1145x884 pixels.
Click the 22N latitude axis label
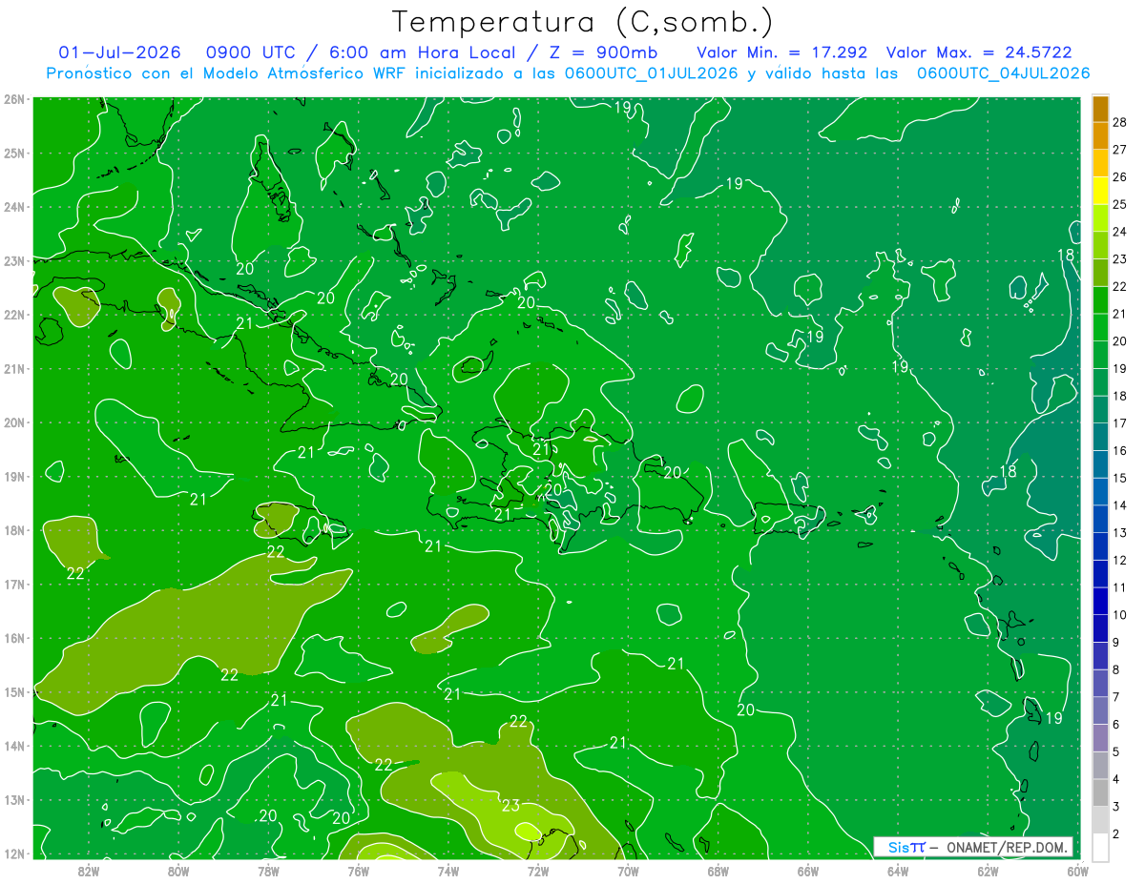13,315
